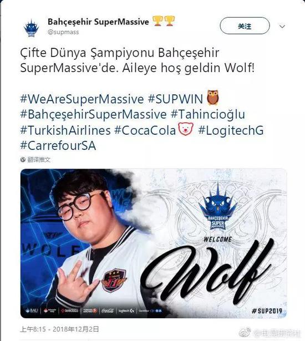Open hashtag #TurkishAirlines
305x341 pixels.
tap(65, 130)
